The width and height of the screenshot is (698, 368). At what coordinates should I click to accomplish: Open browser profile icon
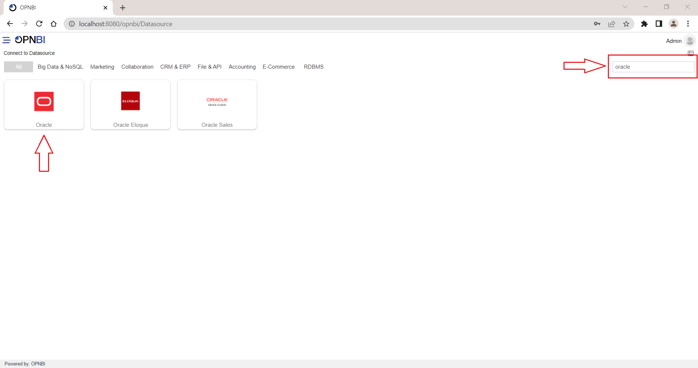pyautogui.click(x=674, y=24)
